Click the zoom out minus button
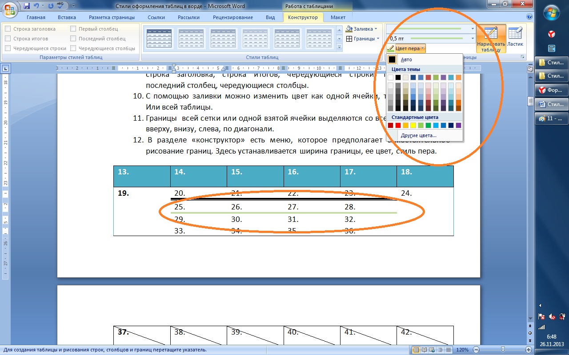 tap(475, 350)
